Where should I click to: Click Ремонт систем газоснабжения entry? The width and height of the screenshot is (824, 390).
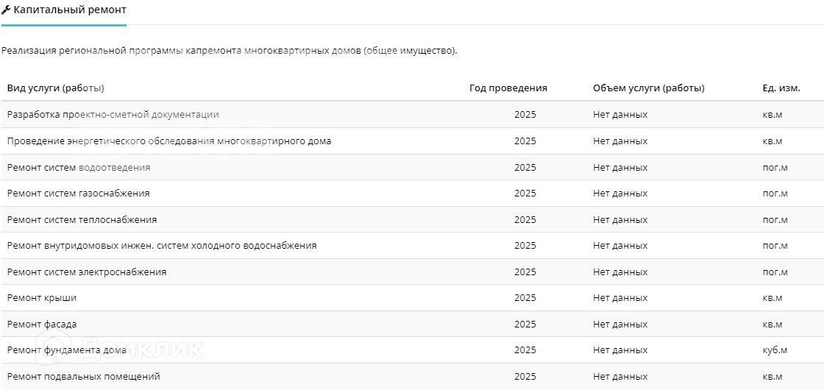(79, 194)
